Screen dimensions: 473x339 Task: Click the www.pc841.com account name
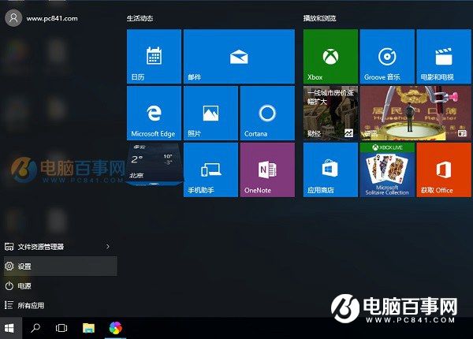[x=52, y=18]
